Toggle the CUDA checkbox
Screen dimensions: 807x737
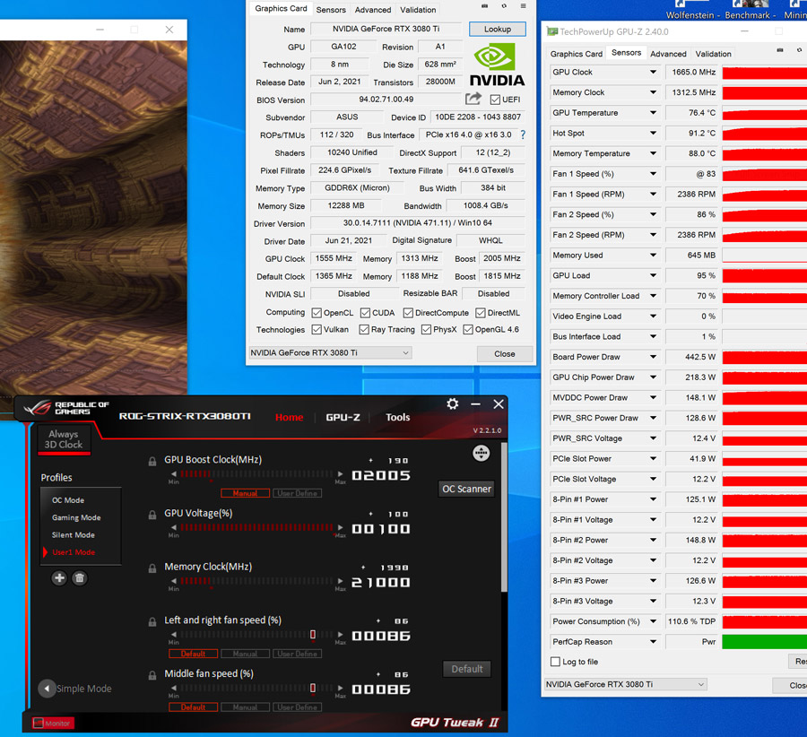coord(366,313)
